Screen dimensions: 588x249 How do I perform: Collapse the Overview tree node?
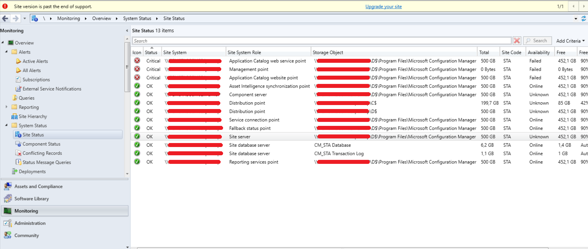[x=3, y=43]
